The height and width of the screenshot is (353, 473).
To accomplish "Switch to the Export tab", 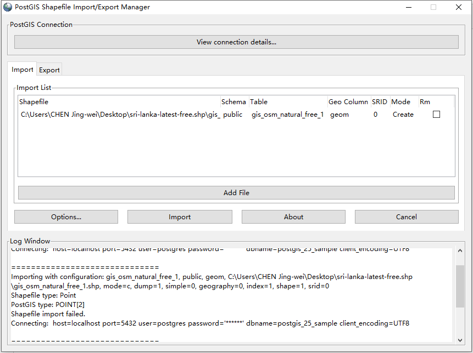I will point(49,70).
